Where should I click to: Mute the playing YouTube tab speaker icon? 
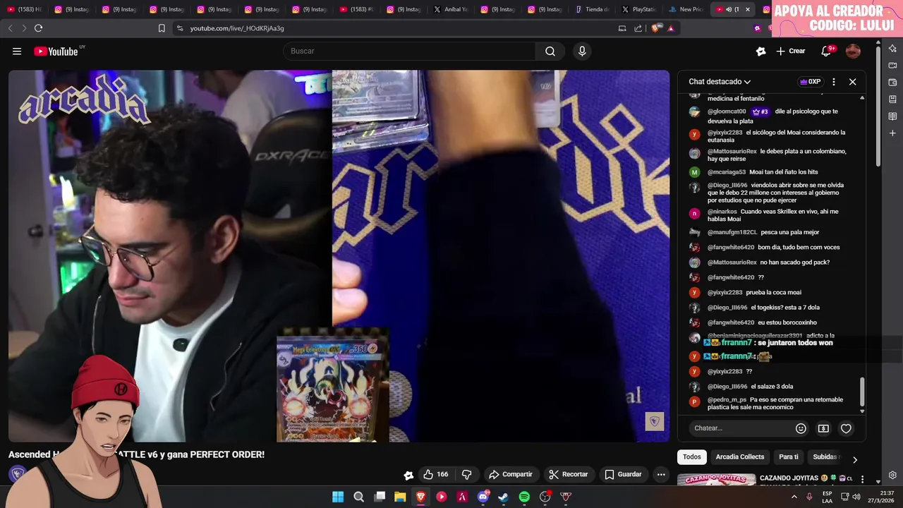click(729, 9)
